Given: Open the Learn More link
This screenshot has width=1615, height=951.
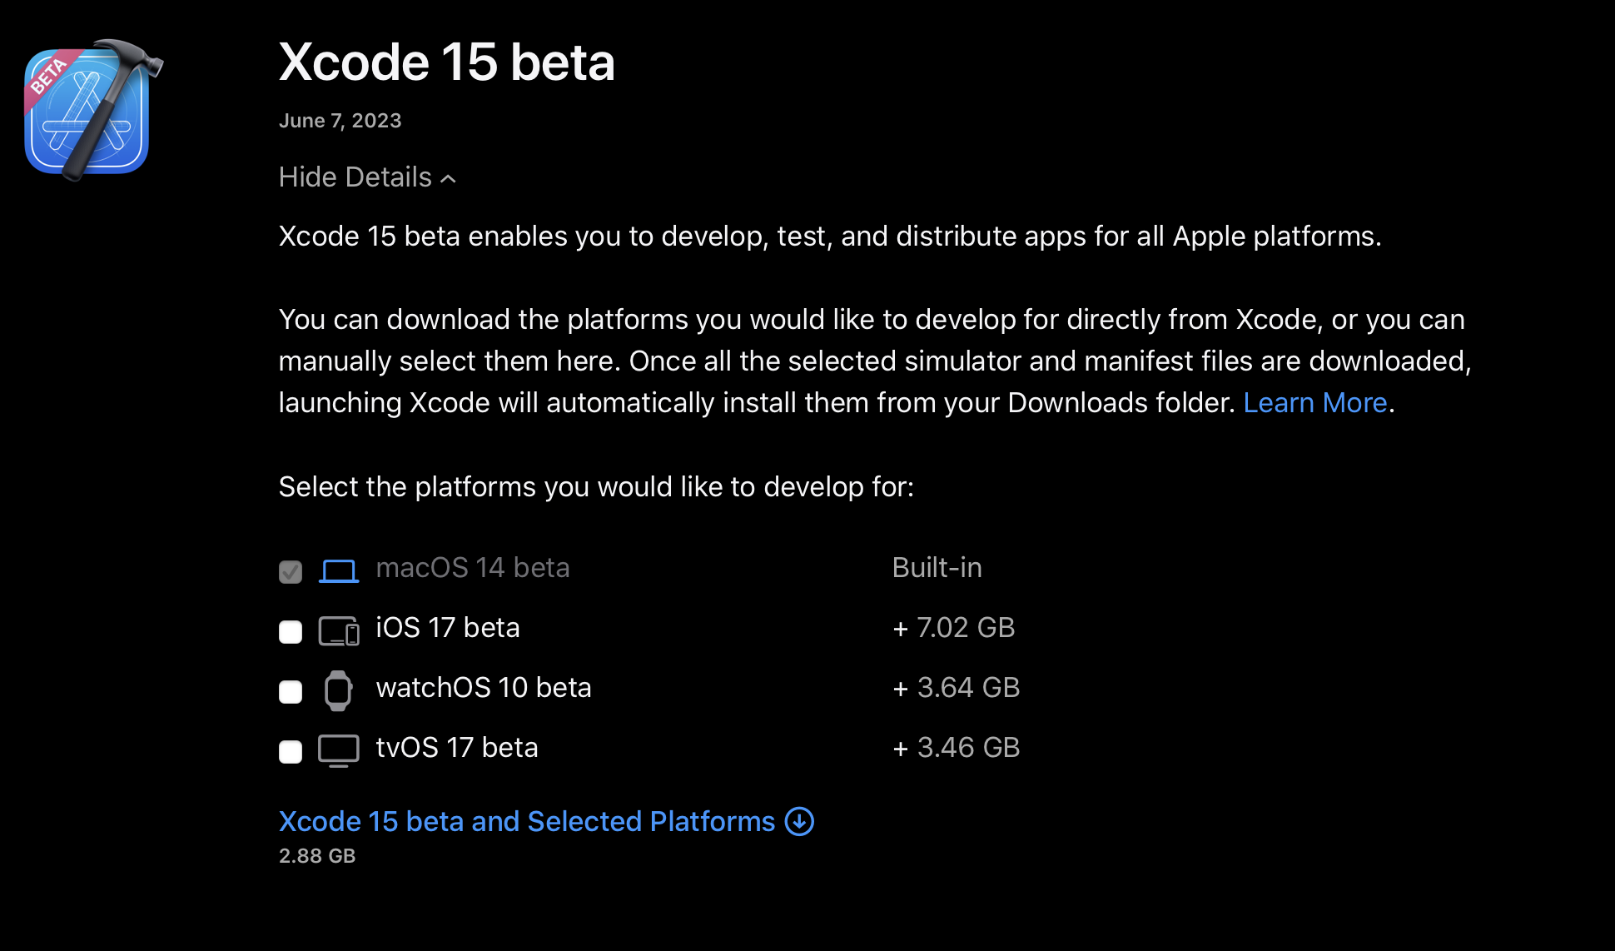Looking at the screenshot, I should coord(1314,403).
